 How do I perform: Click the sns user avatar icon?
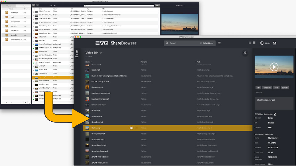tap(261, 43)
